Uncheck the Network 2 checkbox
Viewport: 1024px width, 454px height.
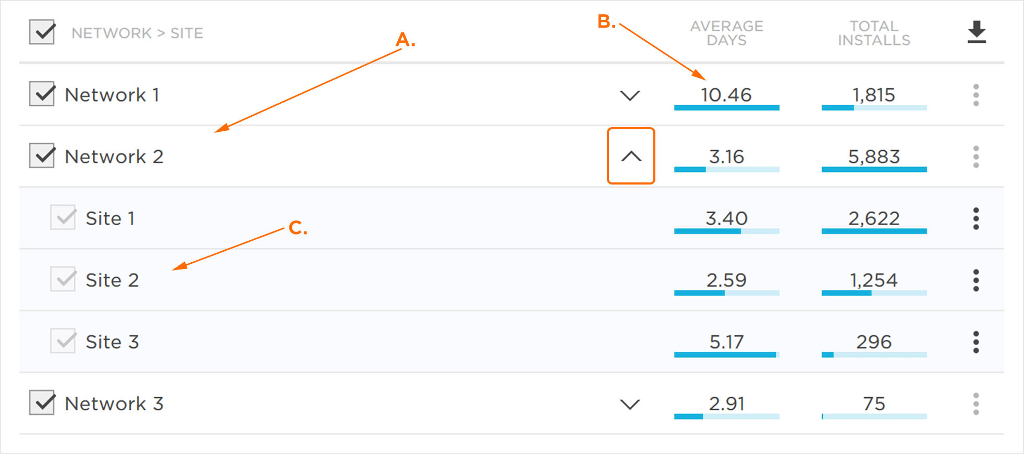pos(42,156)
